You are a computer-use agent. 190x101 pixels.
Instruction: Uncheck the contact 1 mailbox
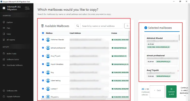pyautogui.click(x=43, y=89)
